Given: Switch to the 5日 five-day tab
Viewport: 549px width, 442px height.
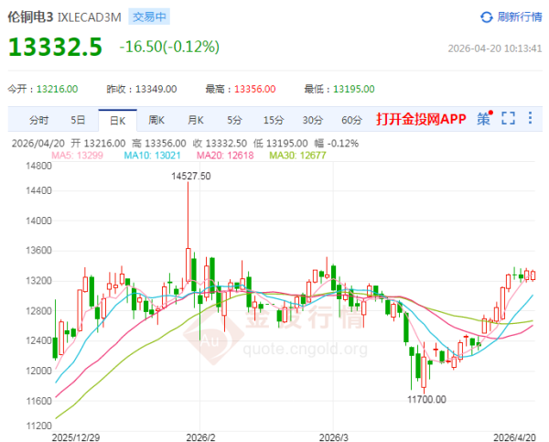Looking at the screenshot, I should (x=78, y=120).
